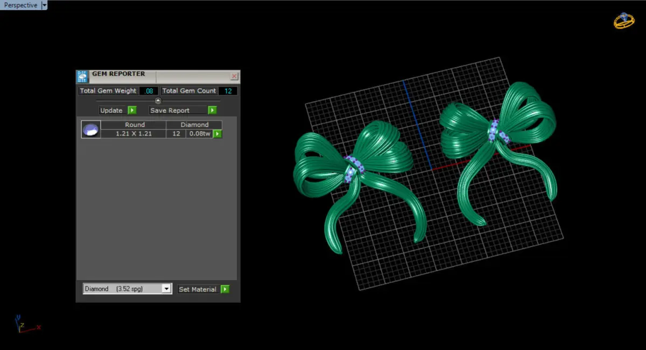Screen dimensions: 646x350
Task: Click the Update button
Action: click(x=113, y=110)
